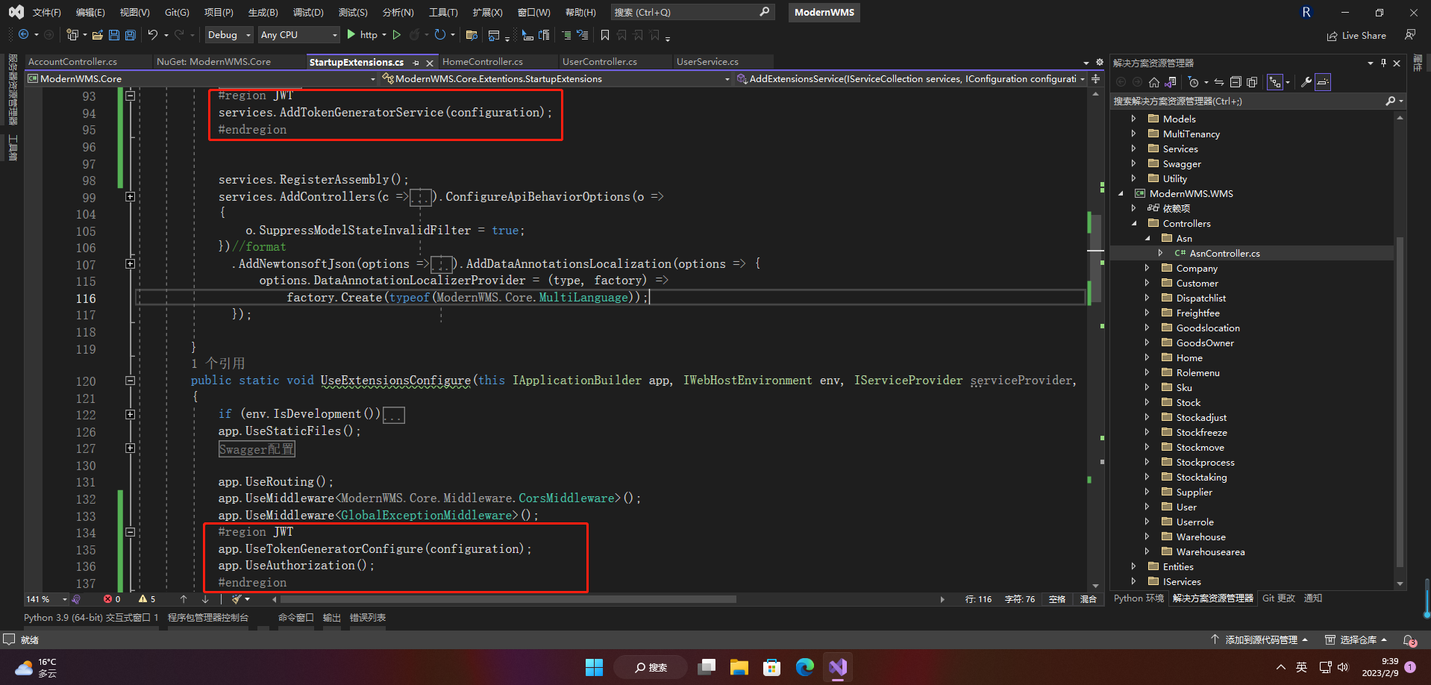Open the AddExtensionsService member dropdown
The image size is (1431, 685).
click(911, 78)
